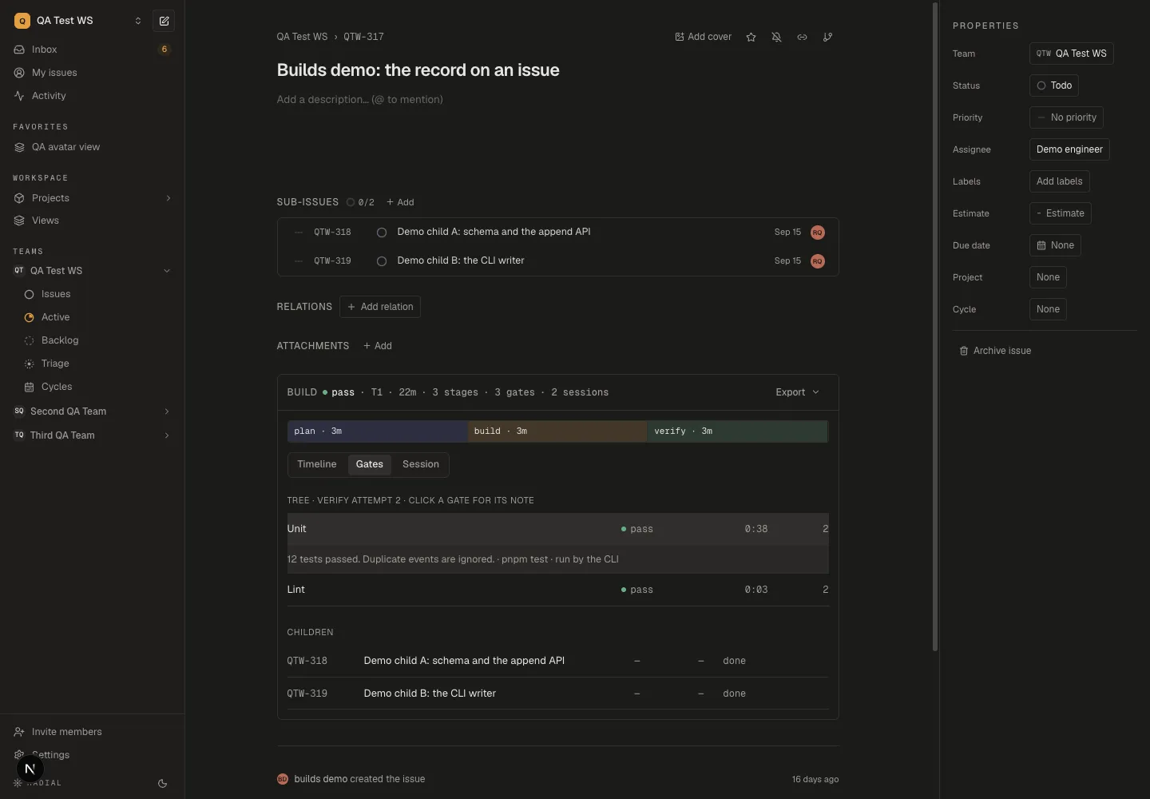This screenshot has width=1150, height=799.
Task: Toggle status circle of QTW-318 sub-issue
Action: pyautogui.click(x=382, y=233)
